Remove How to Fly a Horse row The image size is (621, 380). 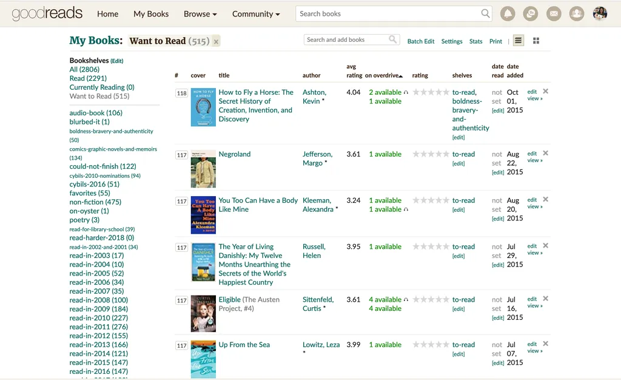click(x=545, y=91)
